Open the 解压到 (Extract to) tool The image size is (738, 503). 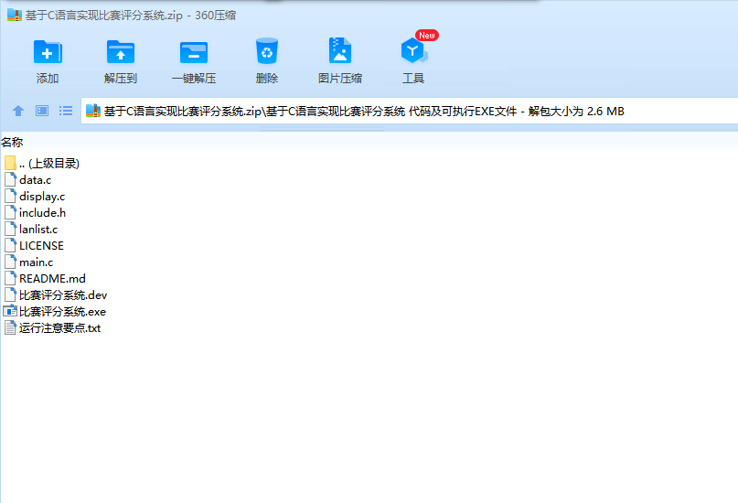[x=121, y=52]
